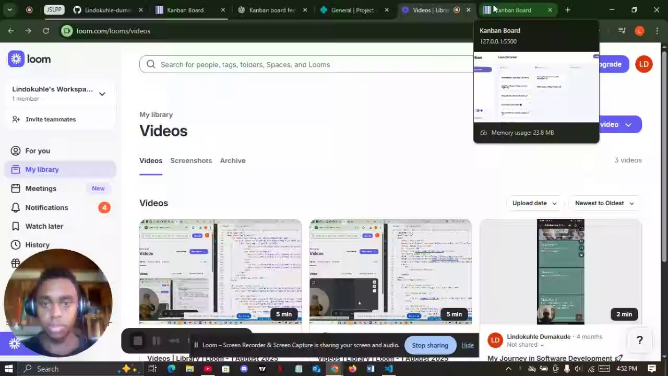Open the Windows Start menu
668x376 pixels.
(x=9, y=369)
